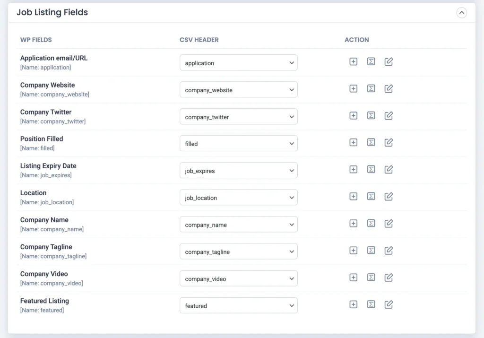Open the company_website dropdown
The width and height of the screenshot is (484, 338).
pos(238,90)
